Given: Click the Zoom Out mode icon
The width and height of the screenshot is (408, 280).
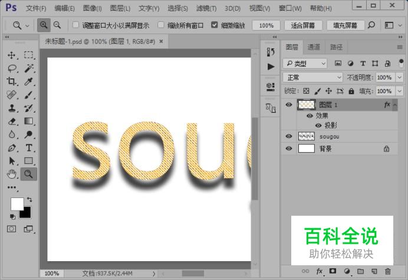Looking at the screenshot, I should tap(57, 25).
